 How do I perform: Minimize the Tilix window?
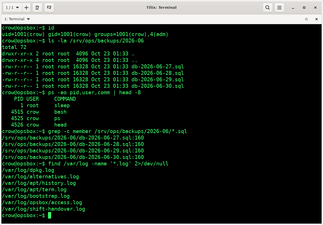[x=293, y=8]
